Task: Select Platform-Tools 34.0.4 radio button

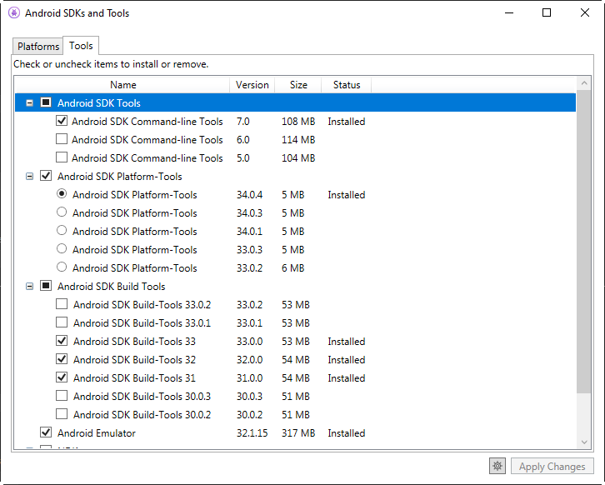Action: click(62, 193)
